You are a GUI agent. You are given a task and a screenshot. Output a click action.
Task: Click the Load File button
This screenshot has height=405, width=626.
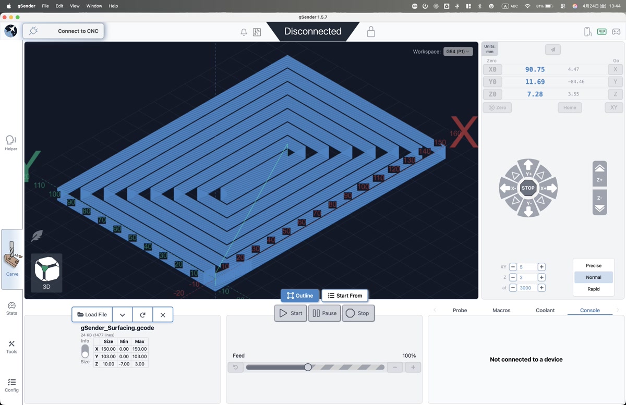(x=92, y=315)
